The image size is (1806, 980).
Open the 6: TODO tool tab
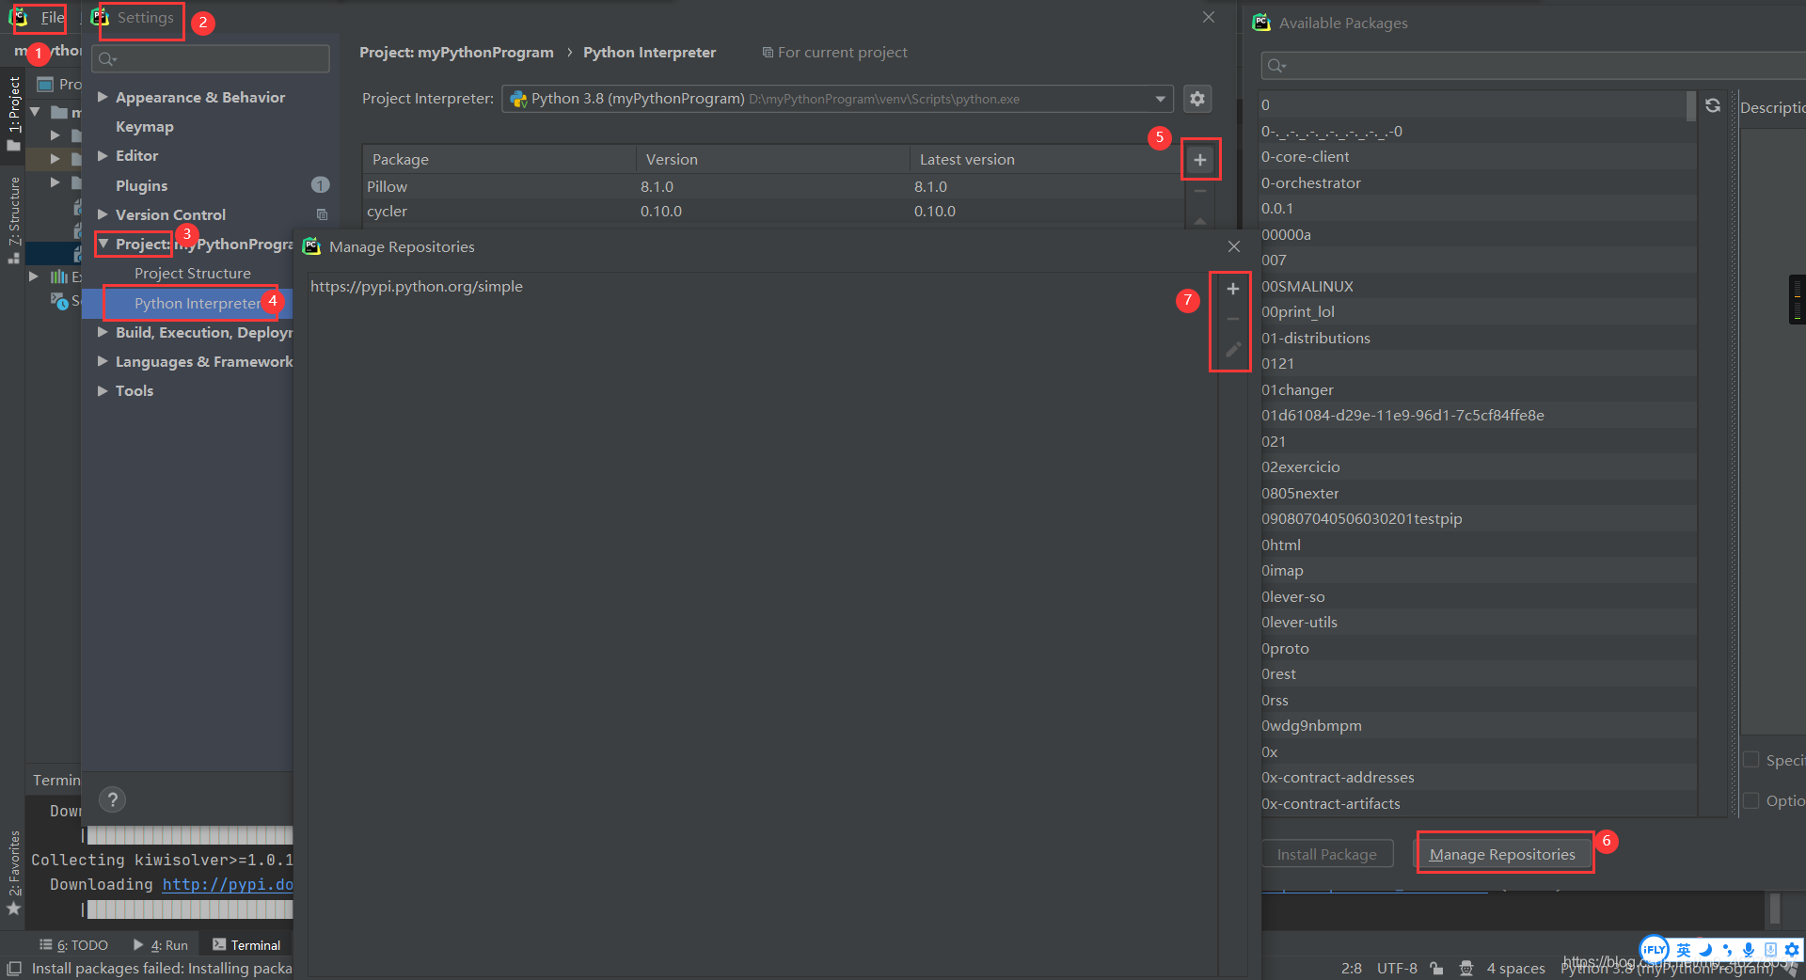[73, 945]
